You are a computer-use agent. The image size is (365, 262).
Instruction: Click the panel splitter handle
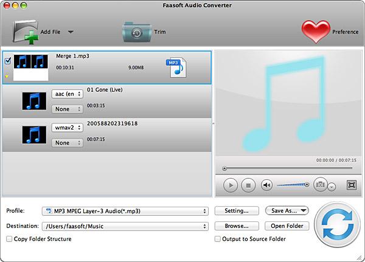coord(214,123)
